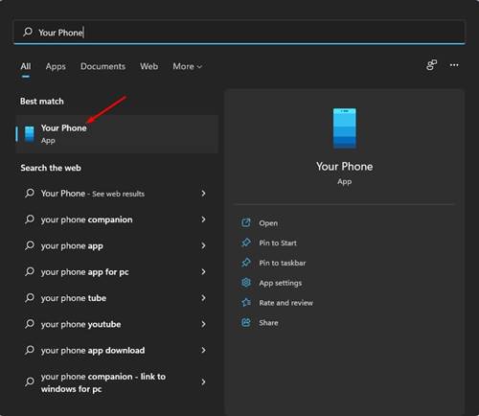Screen dimensions: 479x416
Task: Expand chevron beside your phone youtube
Action: (x=203, y=324)
